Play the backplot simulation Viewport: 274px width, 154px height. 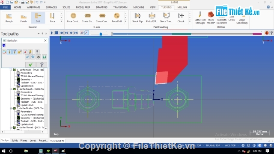52,33
